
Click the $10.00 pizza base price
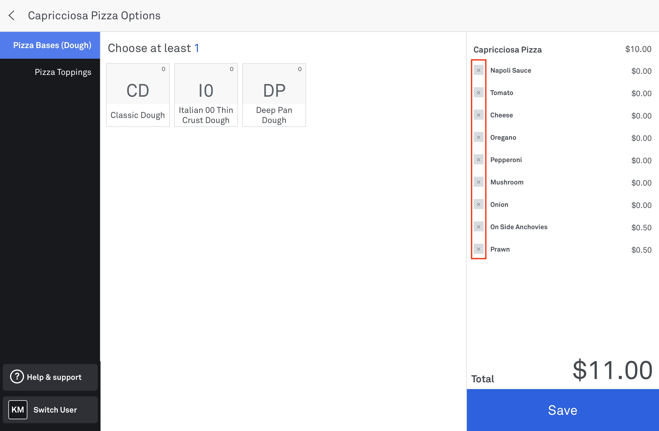coord(638,49)
